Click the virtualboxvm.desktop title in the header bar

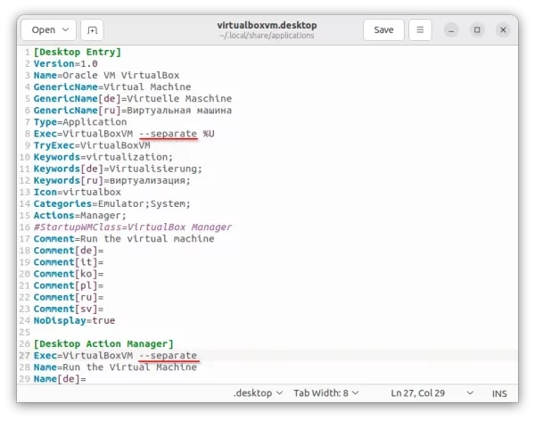coord(267,24)
